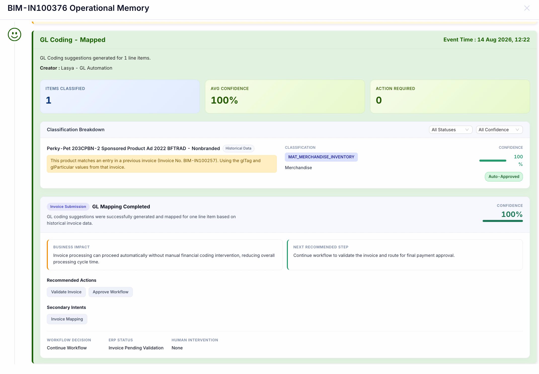Image resolution: width=539 pixels, height=374 pixels.
Task: Open the Items Classified card
Action: coord(120,97)
